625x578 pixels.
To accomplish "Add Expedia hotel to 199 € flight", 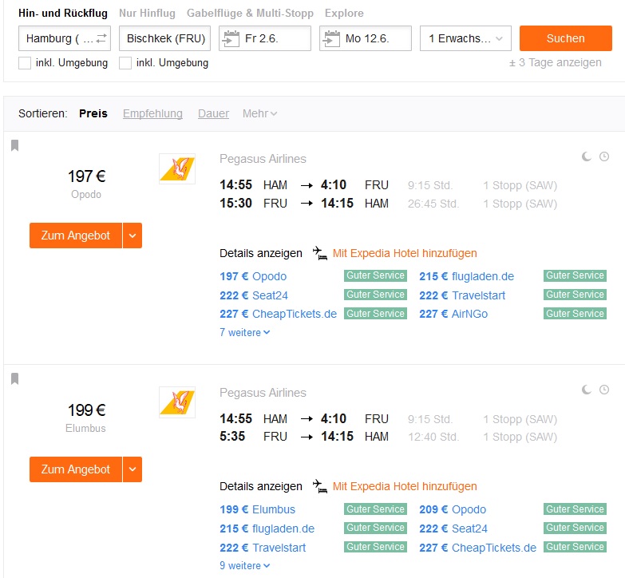I will (x=405, y=486).
